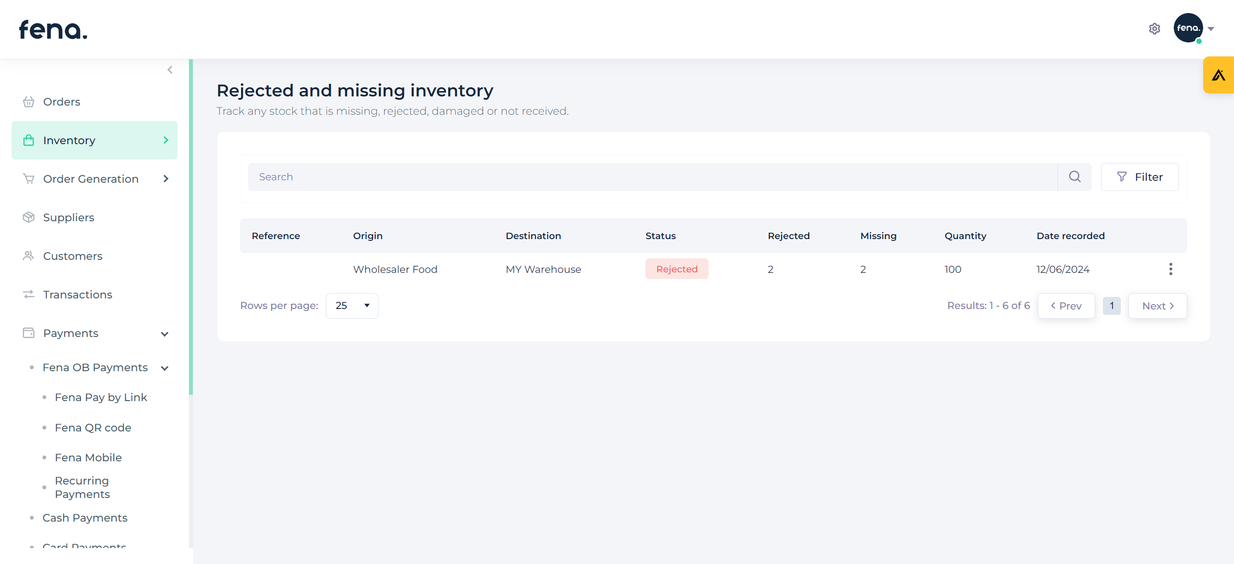Click the Customers people icon

point(28,256)
